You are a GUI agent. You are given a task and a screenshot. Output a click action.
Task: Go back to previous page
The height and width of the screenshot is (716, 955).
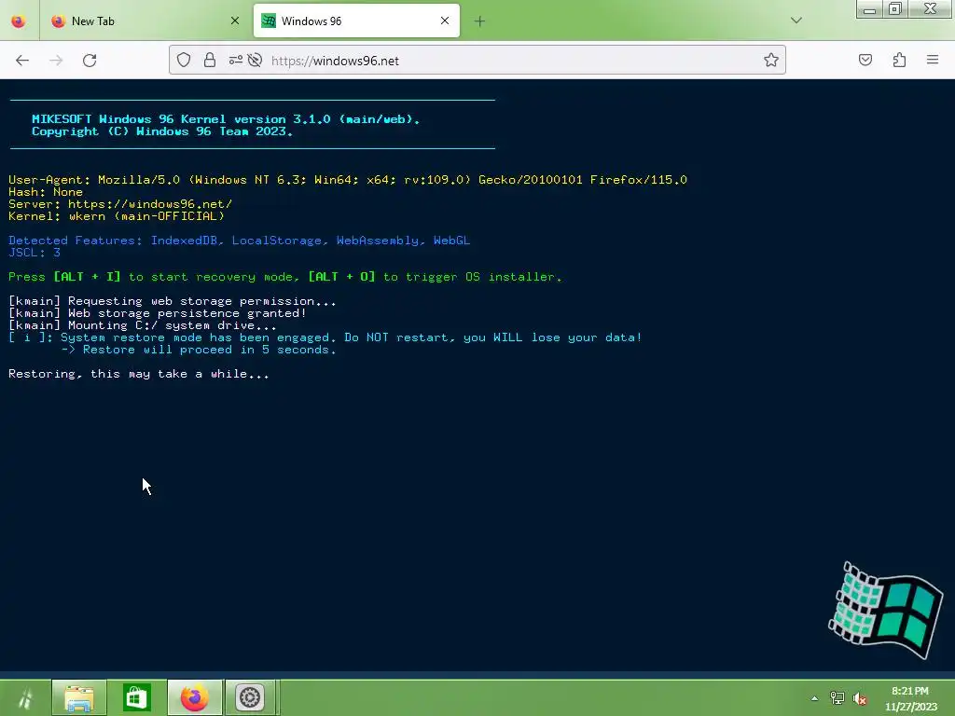click(x=22, y=61)
